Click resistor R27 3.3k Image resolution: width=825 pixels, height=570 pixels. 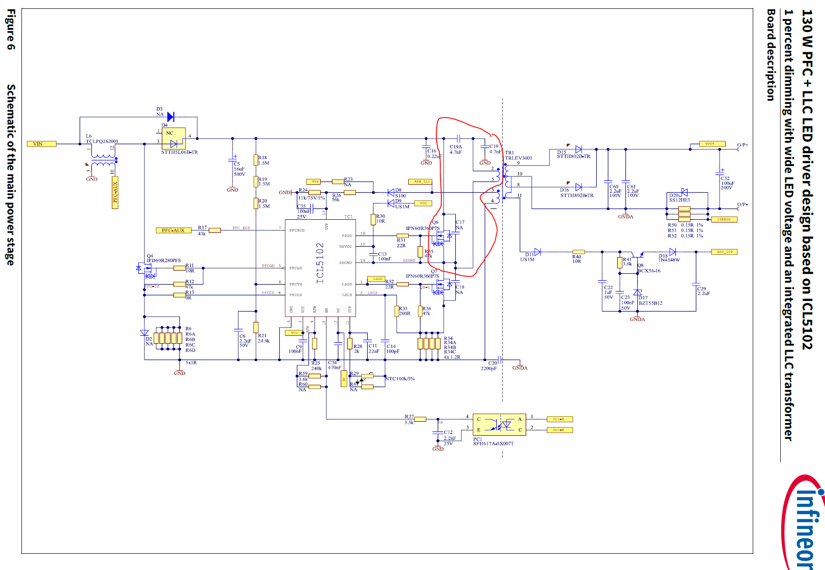coord(420,419)
